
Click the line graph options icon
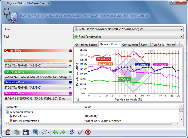click(x=44, y=132)
